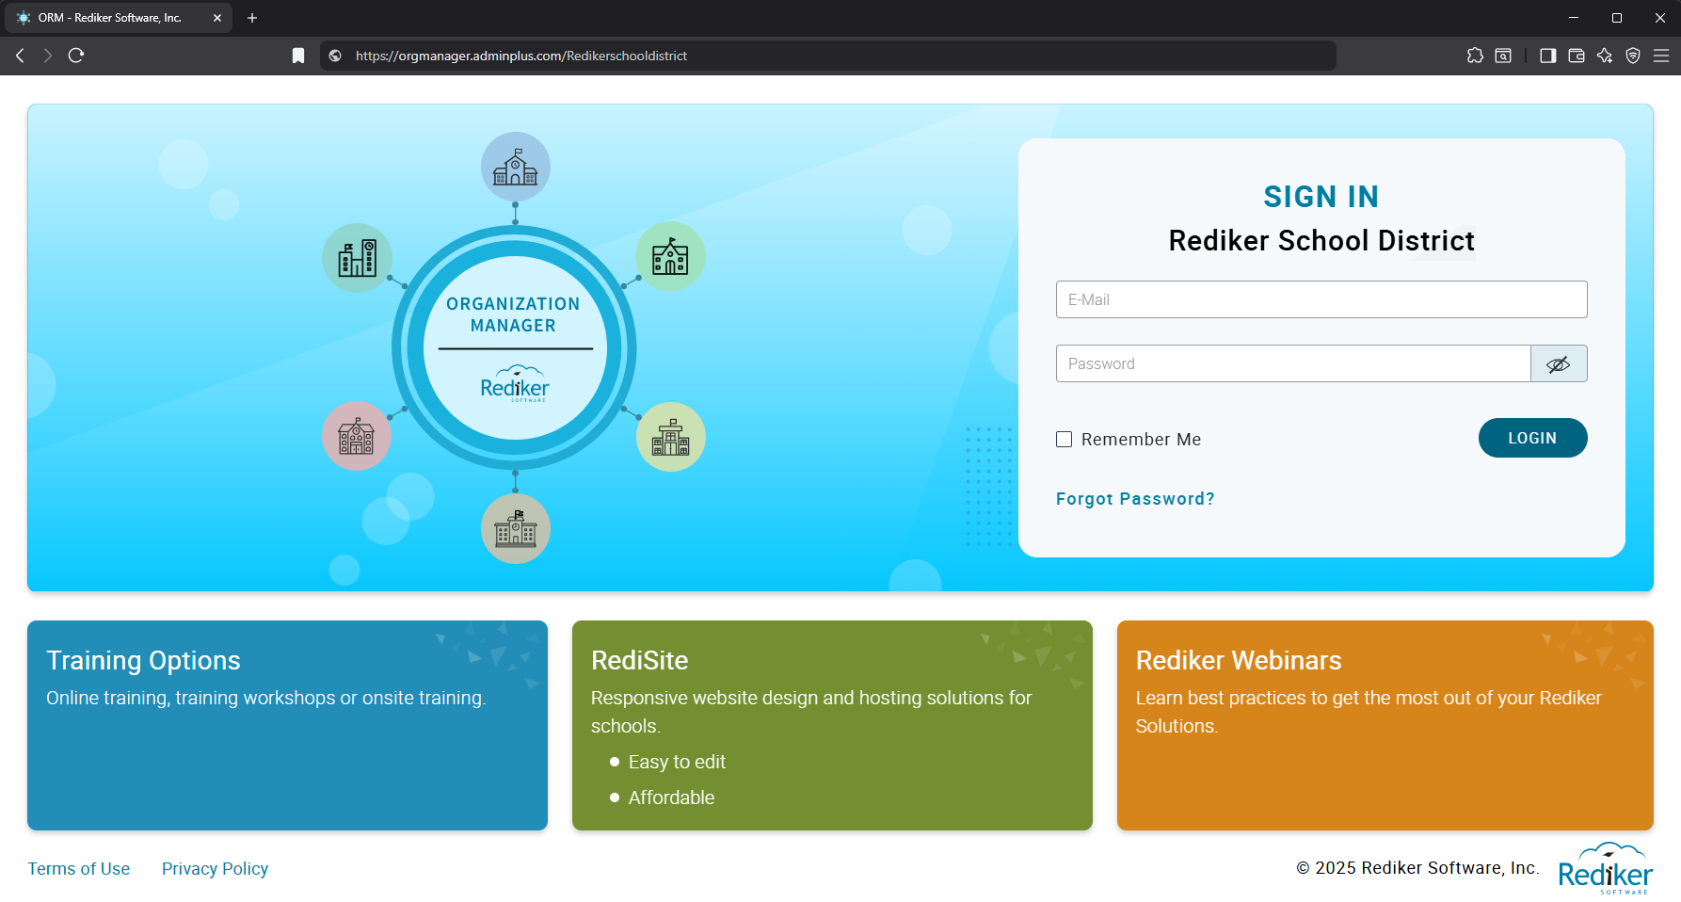Click the © 2025 Rediker Software, Inc. text
This screenshot has height=902, width=1681.
coord(1417,868)
